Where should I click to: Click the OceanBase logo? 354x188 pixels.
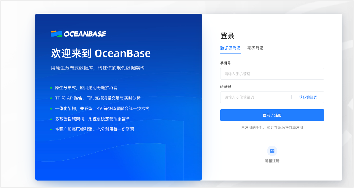point(78,33)
